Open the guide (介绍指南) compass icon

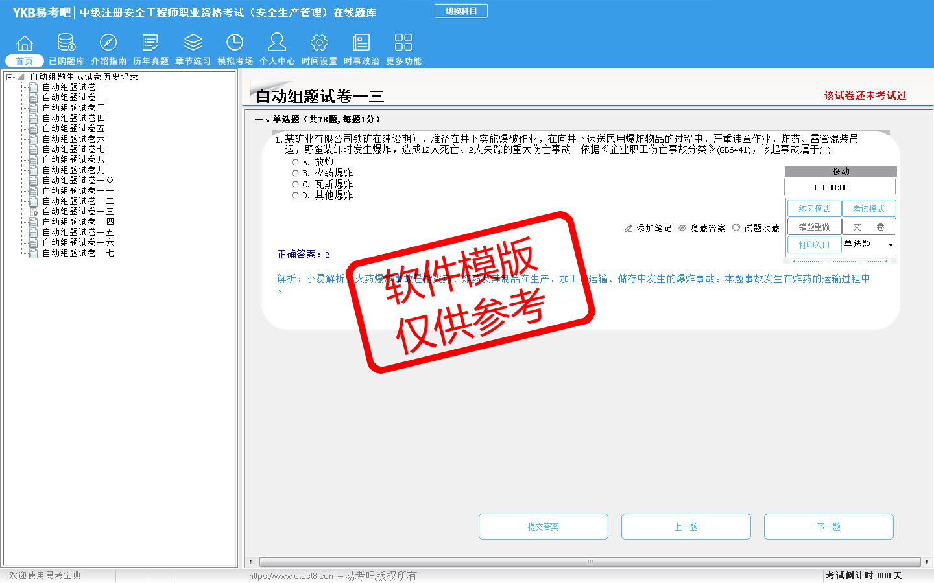(x=108, y=43)
